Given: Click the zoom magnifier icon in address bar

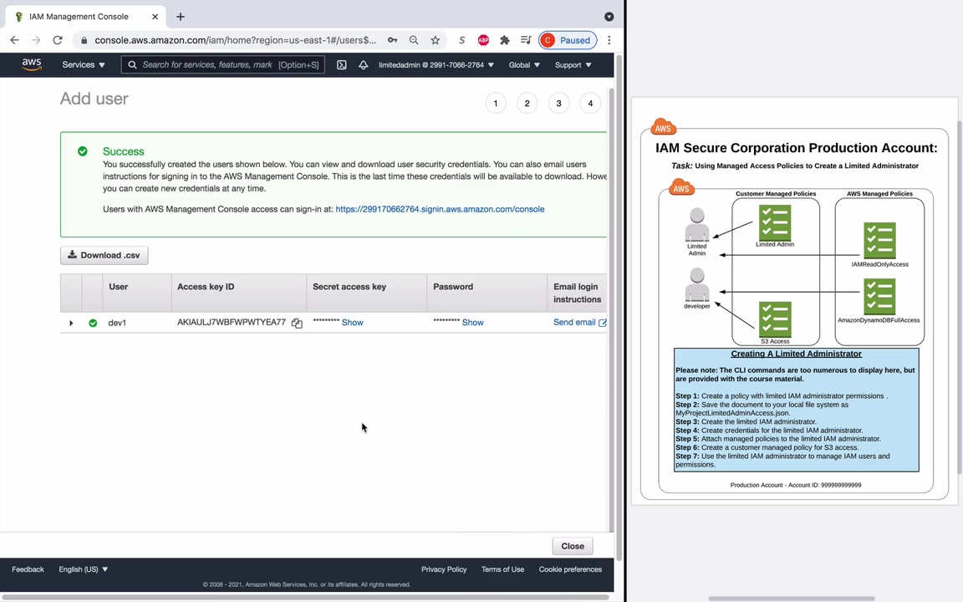Looking at the screenshot, I should click(414, 40).
